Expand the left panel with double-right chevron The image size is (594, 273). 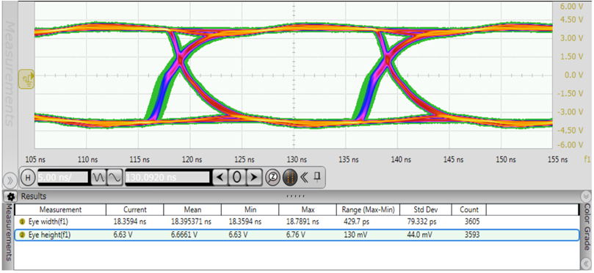click(10, 181)
